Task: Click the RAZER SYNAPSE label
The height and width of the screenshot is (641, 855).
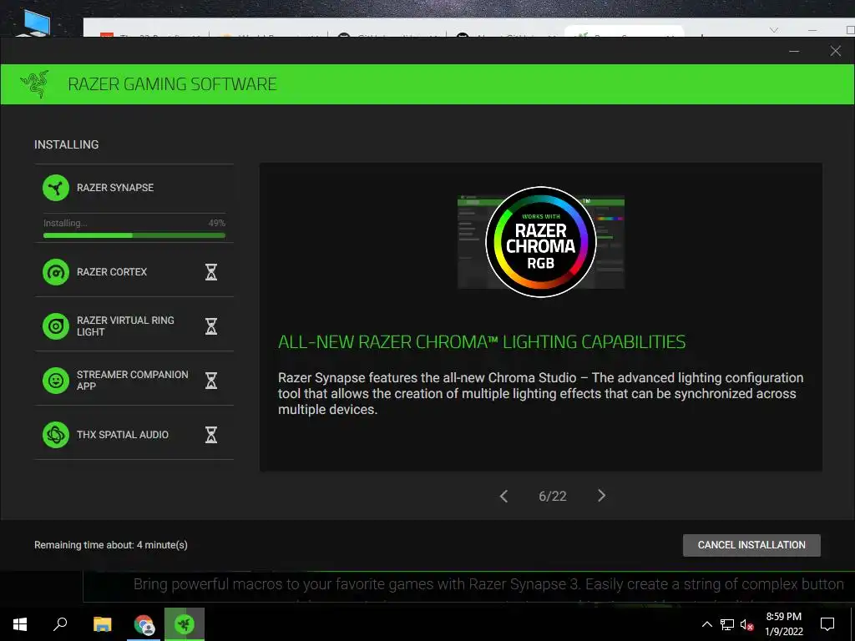Action: [x=115, y=188]
